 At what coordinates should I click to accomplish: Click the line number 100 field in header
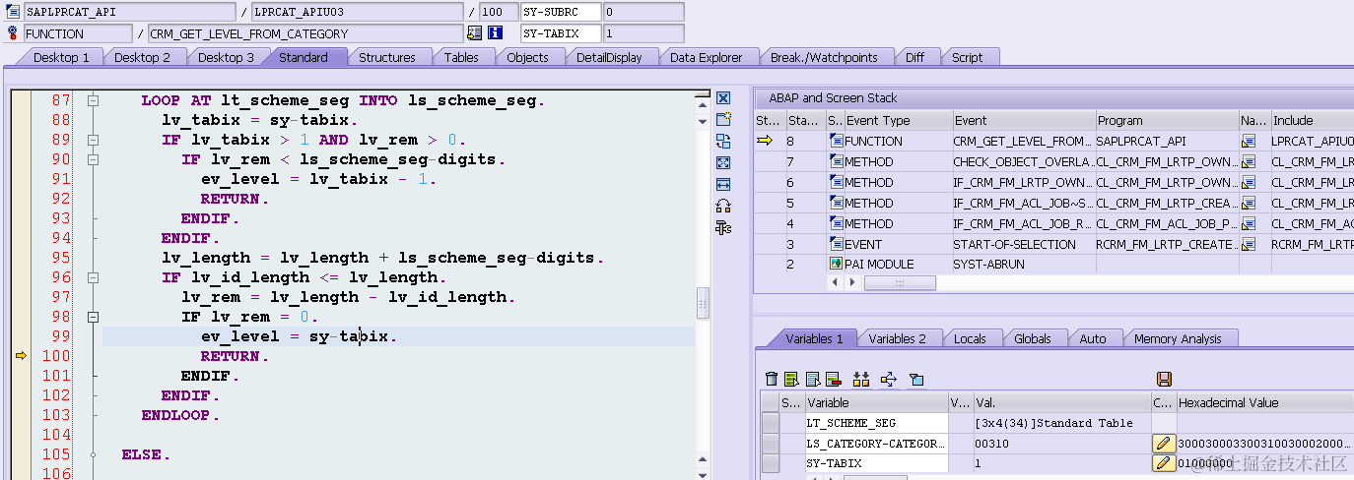pos(498,12)
